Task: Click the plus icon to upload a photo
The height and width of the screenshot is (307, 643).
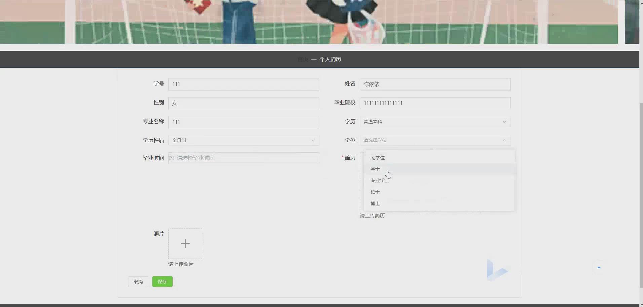Action: (x=185, y=243)
